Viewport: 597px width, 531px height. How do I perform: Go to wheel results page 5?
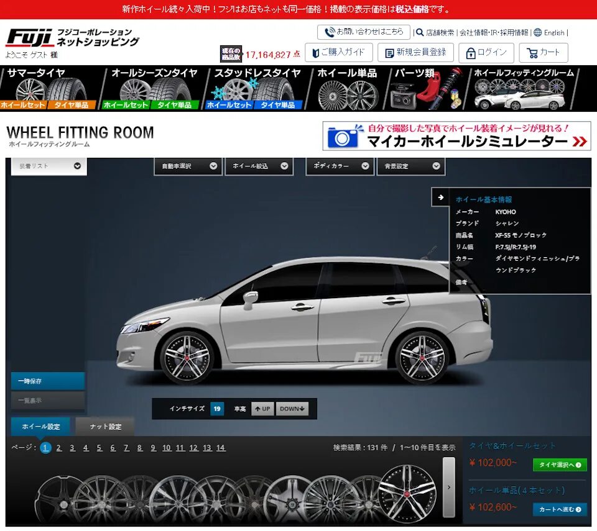99,448
